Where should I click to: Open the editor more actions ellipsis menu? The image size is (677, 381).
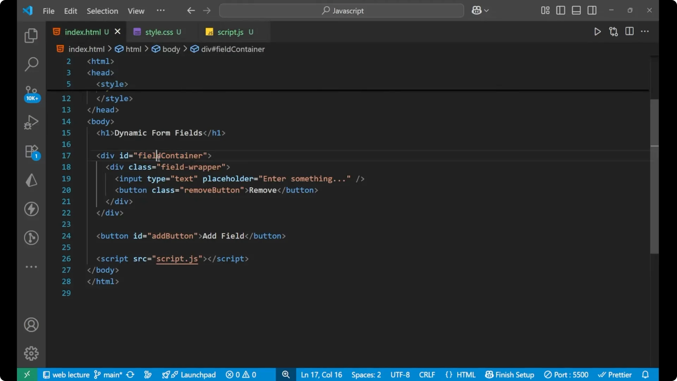645,31
